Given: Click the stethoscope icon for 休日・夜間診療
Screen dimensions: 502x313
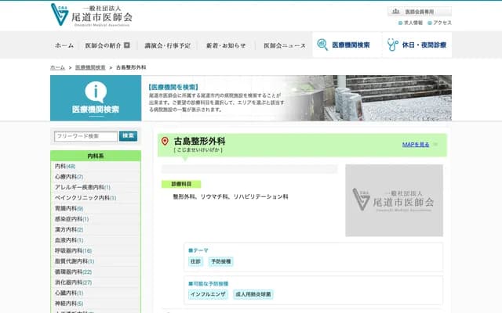Looking at the screenshot, I should [x=392, y=45].
